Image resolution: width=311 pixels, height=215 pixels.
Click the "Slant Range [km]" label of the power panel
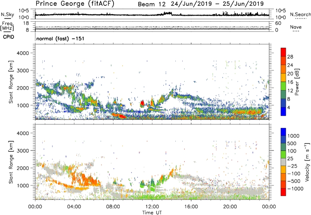coord(11,82)
